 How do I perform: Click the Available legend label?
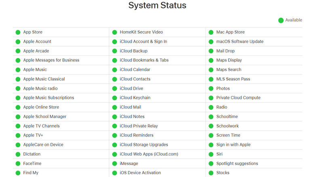(294, 20)
